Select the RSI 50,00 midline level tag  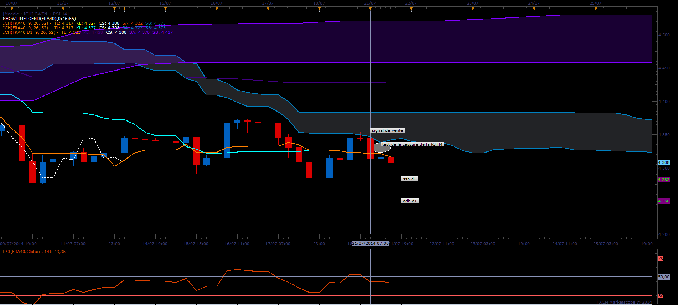coord(664,277)
